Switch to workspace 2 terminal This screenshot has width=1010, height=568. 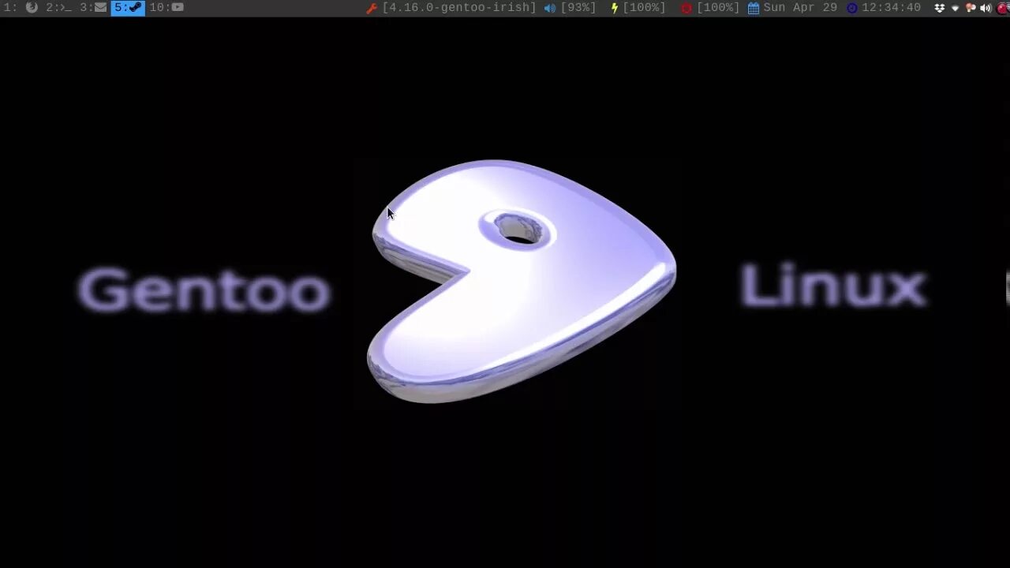pos(58,7)
